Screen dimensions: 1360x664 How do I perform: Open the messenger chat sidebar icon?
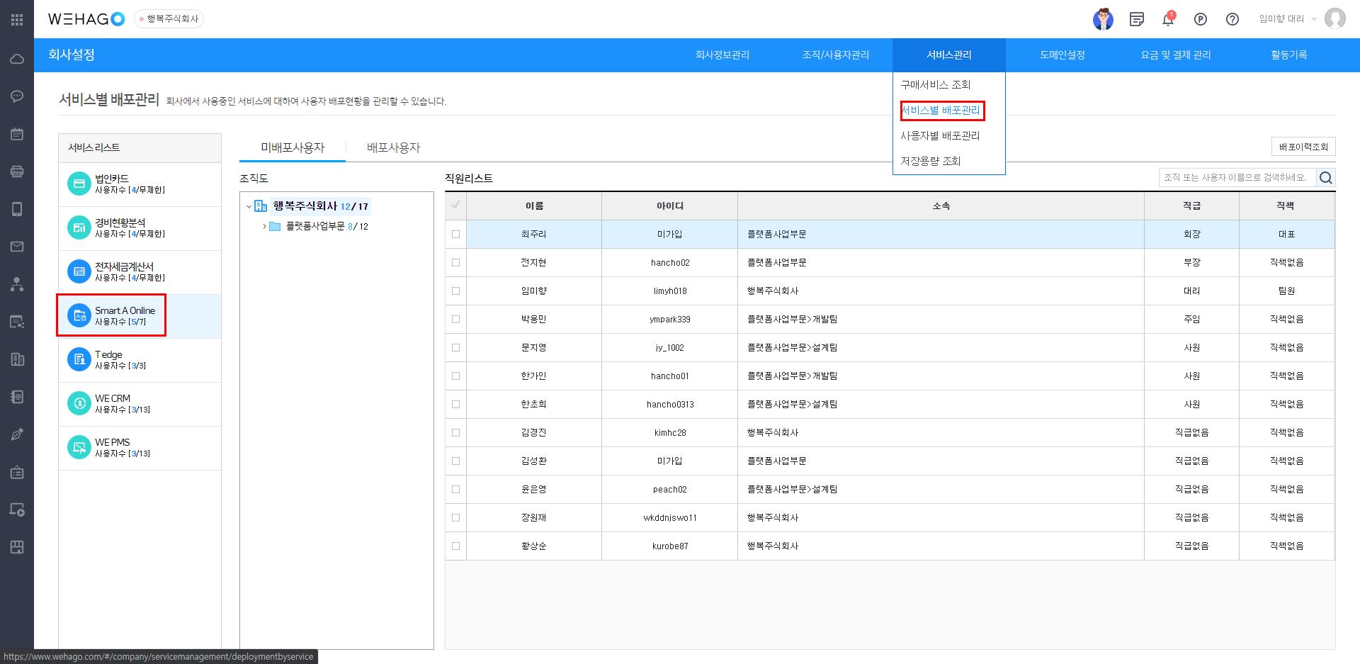pos(17,96)
